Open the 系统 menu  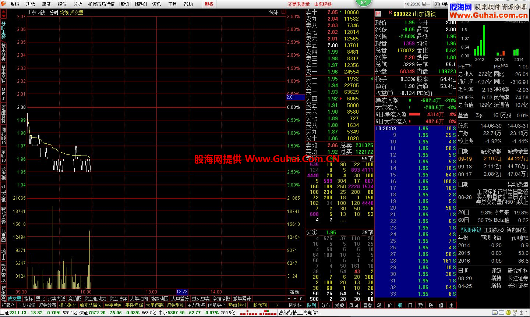pos(15,4)
